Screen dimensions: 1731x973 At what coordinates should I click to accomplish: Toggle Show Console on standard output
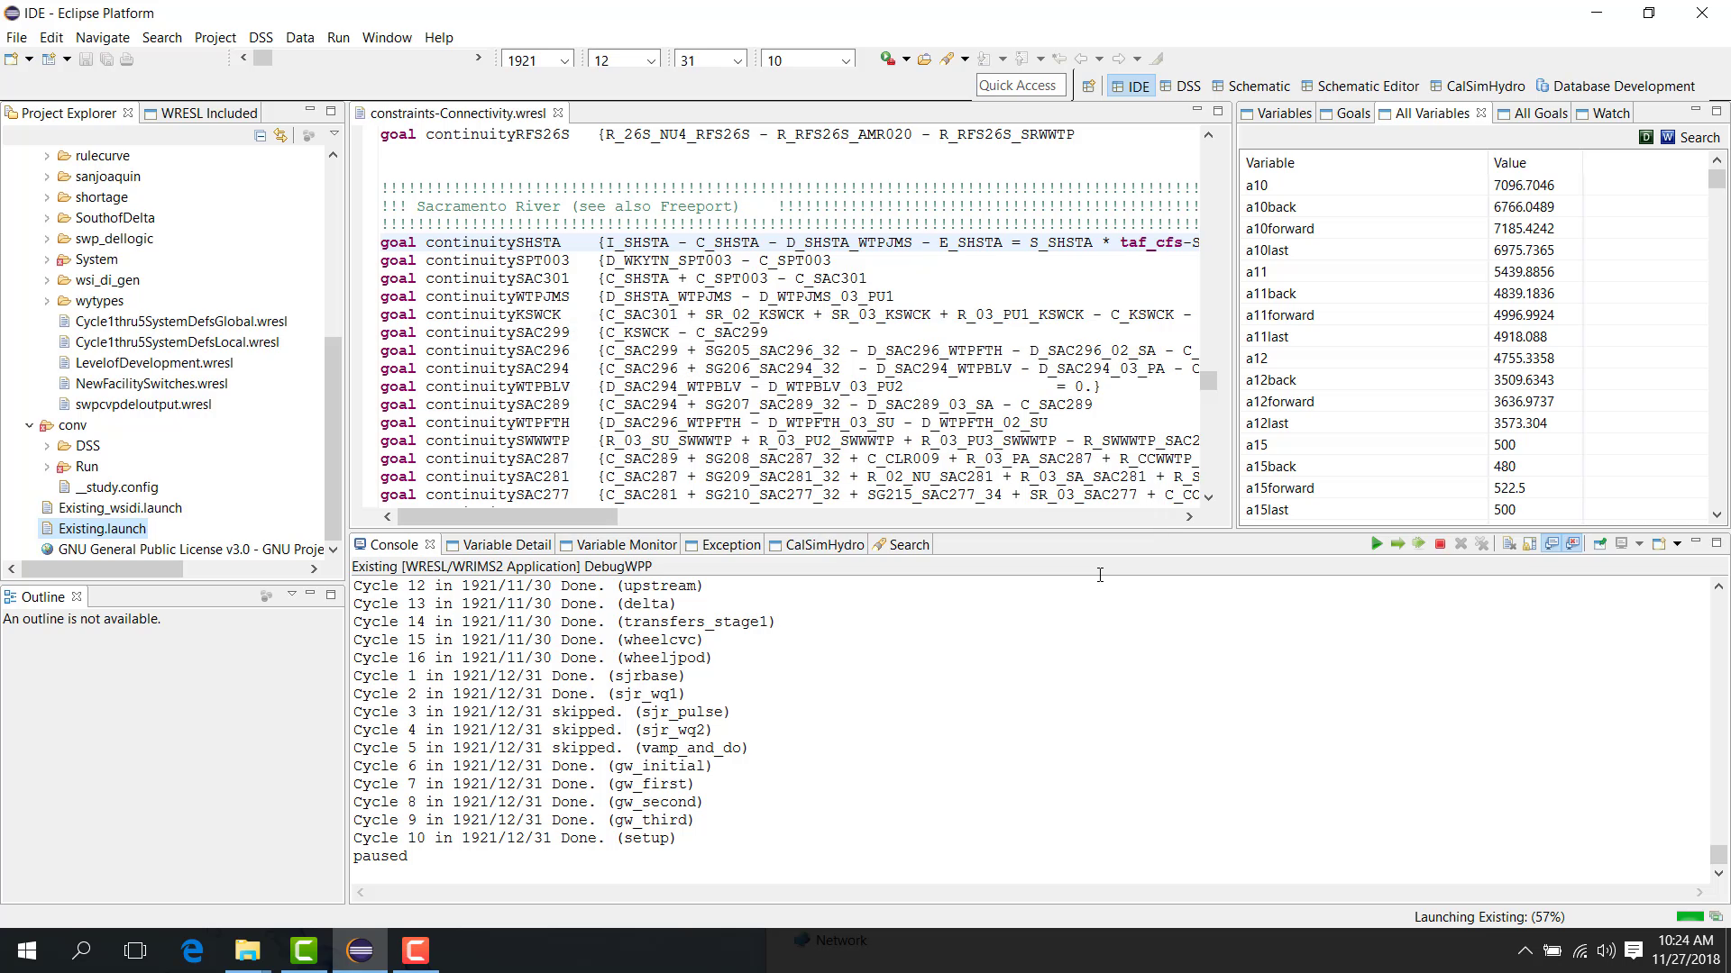(x=1552, y=543)
